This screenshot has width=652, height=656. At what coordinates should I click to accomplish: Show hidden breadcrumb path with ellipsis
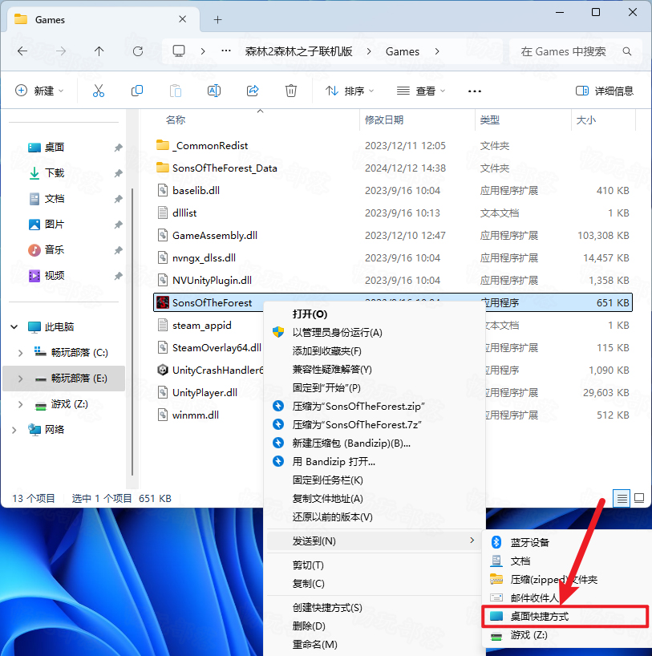tap(226, 51)
